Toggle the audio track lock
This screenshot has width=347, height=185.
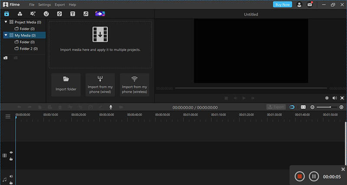point(11,183)
